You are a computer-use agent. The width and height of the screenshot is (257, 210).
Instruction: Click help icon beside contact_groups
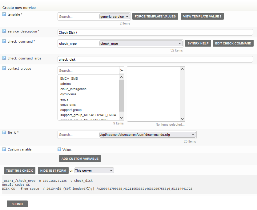[4, 68]
